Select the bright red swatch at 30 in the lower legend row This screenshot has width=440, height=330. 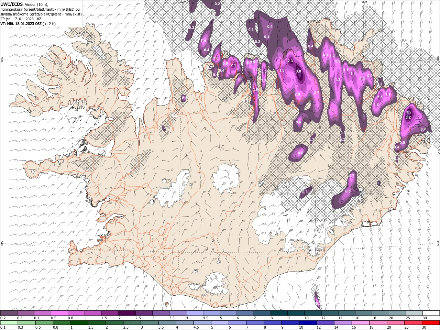pyautogui.click(x=431, y=323)
